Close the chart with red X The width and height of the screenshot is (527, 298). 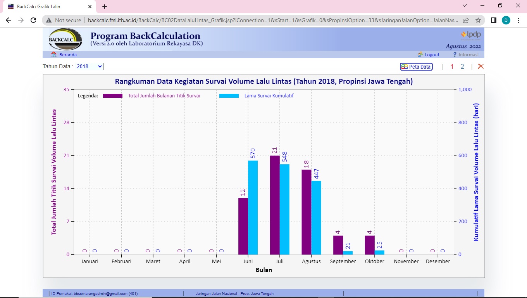481,66
